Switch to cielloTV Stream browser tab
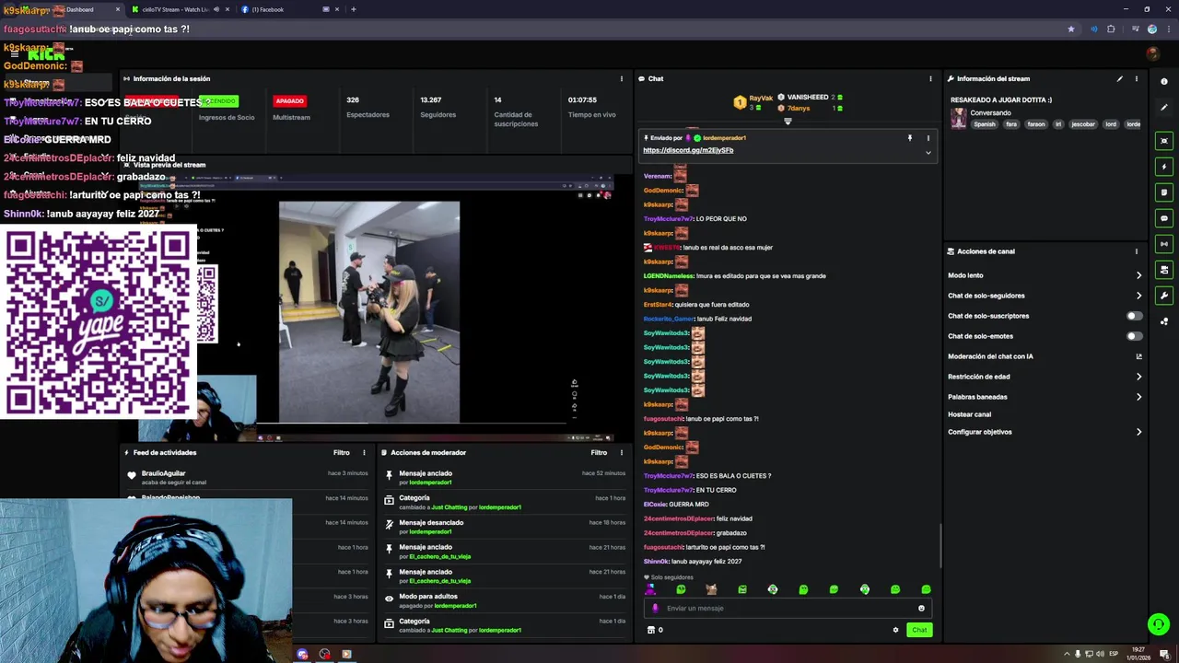Viewport: 1179px width, 663px height. point(181,9)
